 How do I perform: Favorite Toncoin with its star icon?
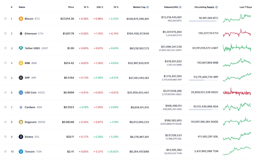(5, 152)
